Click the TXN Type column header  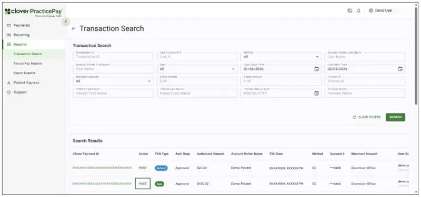pos(162,154)
